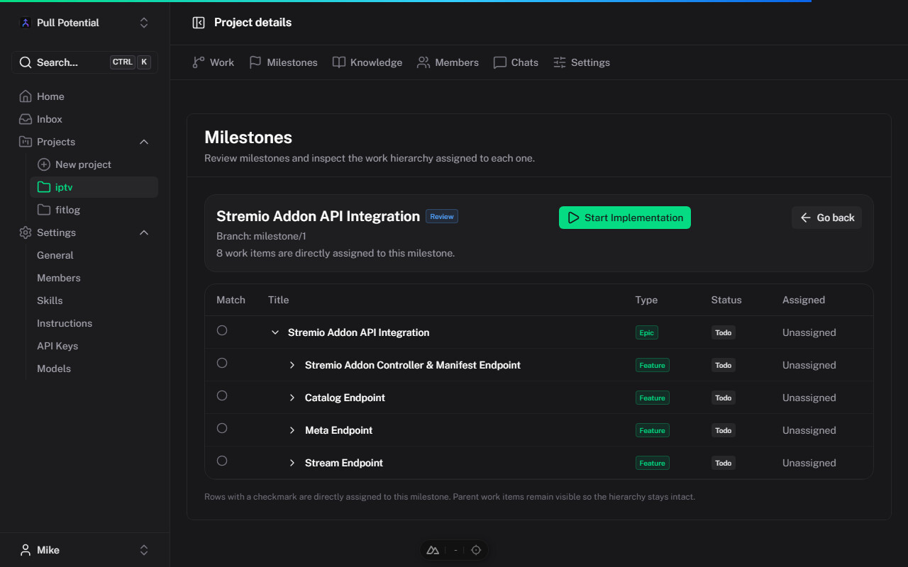Click the 'Status' column header
This screenshot has width=908, height=567.
click(x=726, y=300)
